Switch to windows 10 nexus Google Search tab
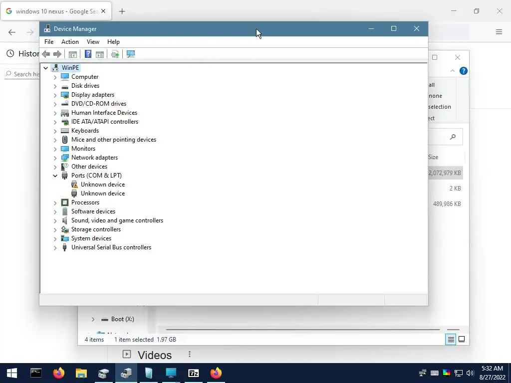This screenshot has width=511, height=383. pos(56,11)
